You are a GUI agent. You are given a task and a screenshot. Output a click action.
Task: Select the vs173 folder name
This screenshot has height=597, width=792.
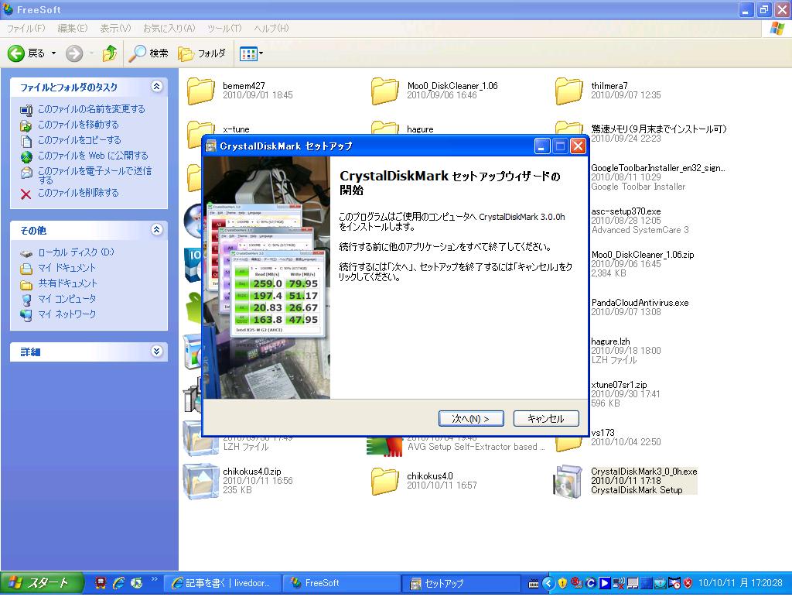(603, 433)
